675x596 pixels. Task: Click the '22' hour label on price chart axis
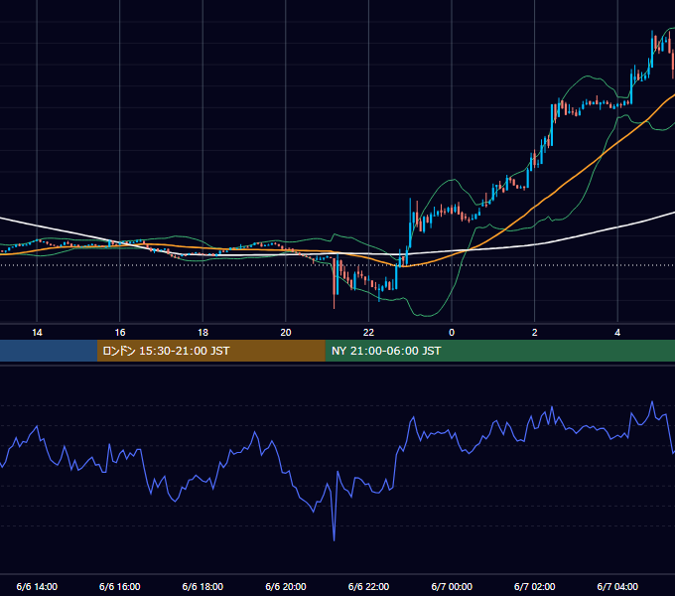coord(368,333)
